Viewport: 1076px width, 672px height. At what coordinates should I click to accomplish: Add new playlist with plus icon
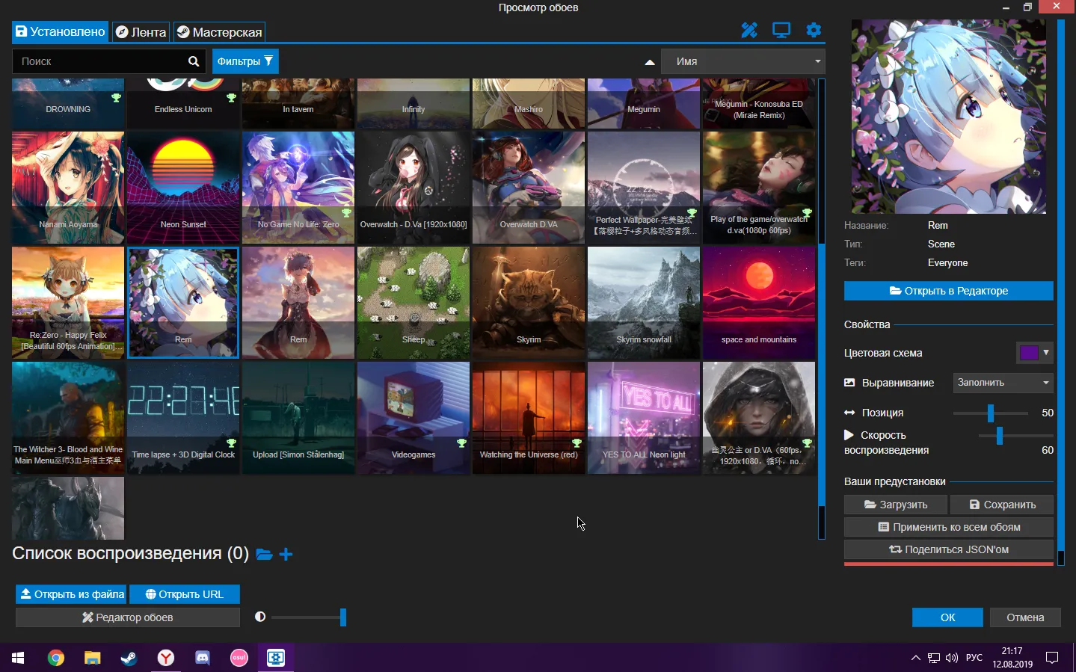click(286, 554)
